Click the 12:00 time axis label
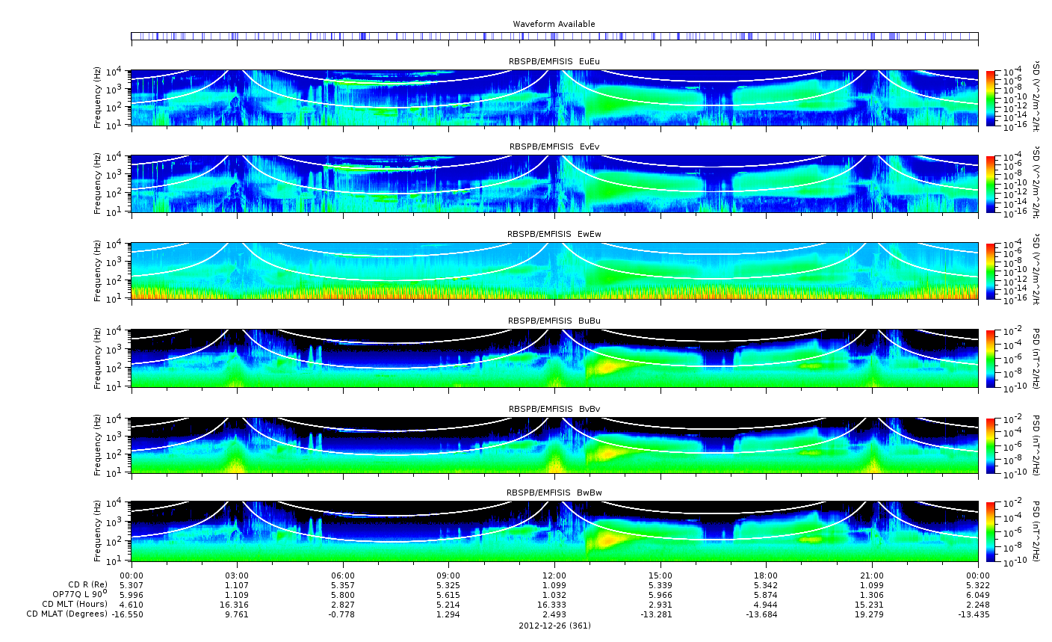Viewport: 1052px width, 642px height. tap(554, 575)
